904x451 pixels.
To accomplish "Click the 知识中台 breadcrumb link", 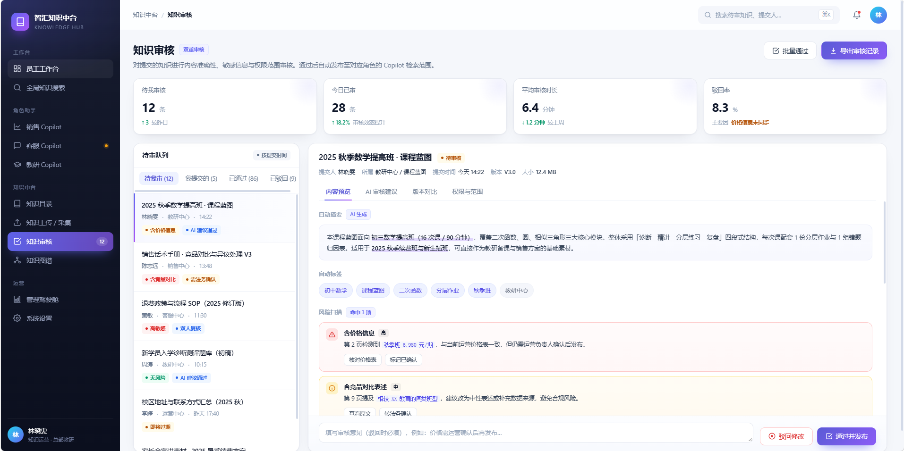I will [145, 15].
